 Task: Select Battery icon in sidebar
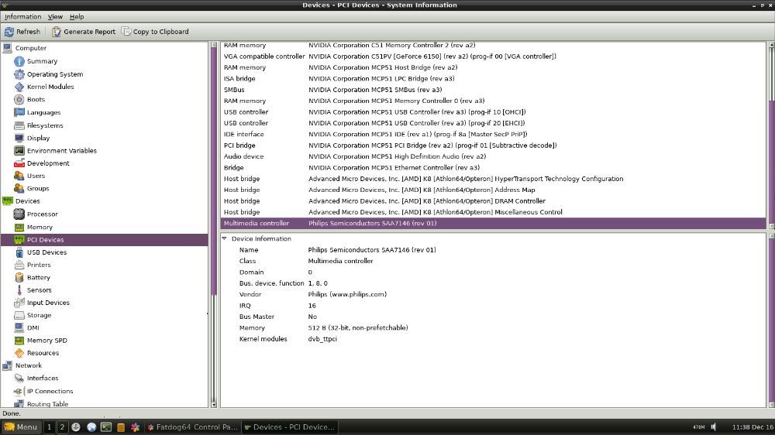(19, 278)
